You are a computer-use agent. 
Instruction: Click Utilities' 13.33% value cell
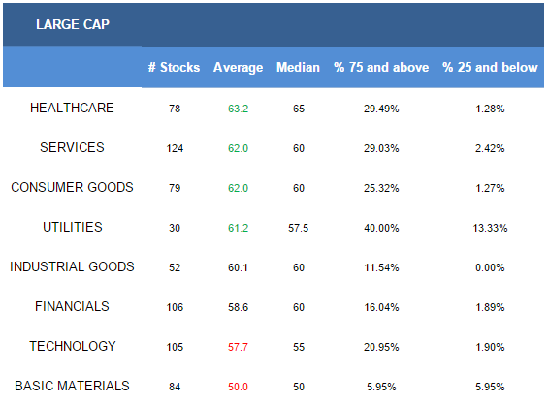tap(490, 228)
